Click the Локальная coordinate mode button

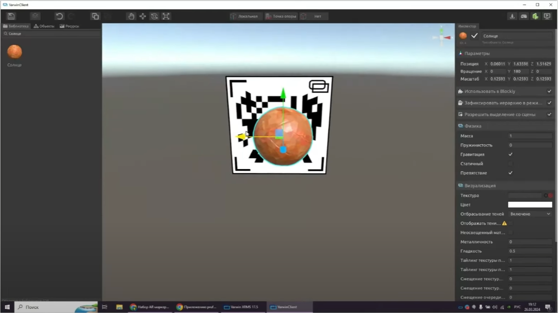(x=244, y=17)
